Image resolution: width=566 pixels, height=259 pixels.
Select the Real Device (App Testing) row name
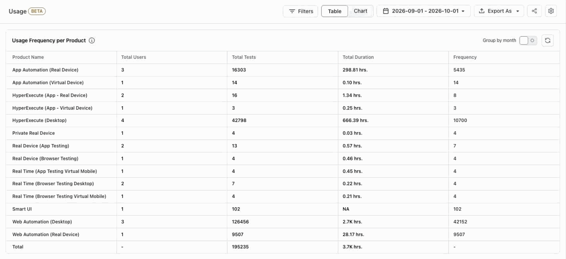pyautogui.click(x=41, y=146)
